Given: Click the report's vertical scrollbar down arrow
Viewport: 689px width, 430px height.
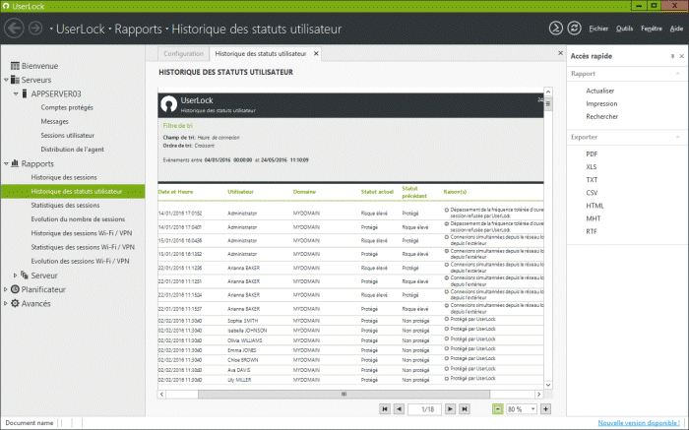Looking at the screenshot, I should point(548,385).
